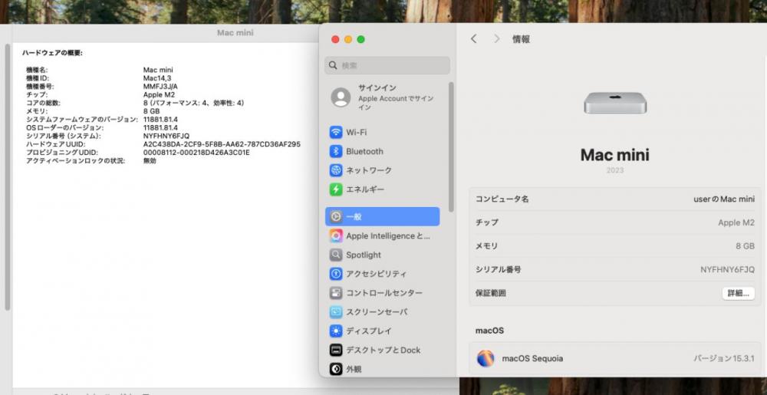Click the 'macOS' section heading
The height and width of the screenshot is (395, 767).
point(489,331)
